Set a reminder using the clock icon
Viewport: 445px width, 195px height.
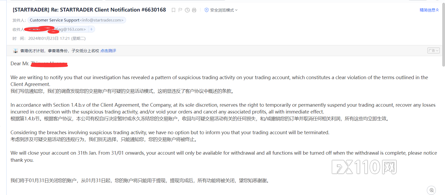tap(187, 10)
